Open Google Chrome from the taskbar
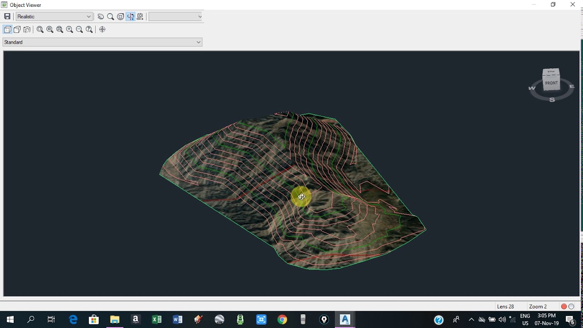583x328 pixels. (282, 320)
